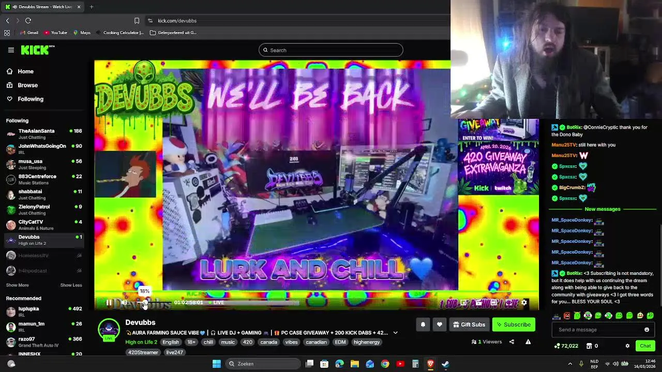
Task: Open the Gmail bookmark
Action: [29, 33]
